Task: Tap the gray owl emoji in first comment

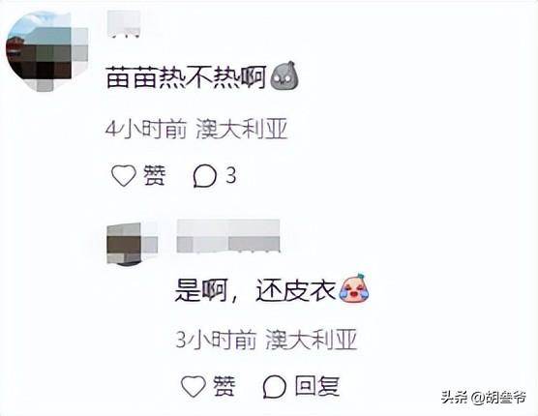Action: (x=284, y=76)
